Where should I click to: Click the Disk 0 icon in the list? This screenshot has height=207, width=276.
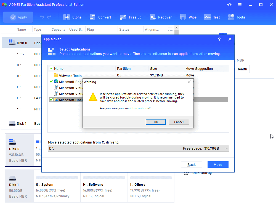click(12, 42)
